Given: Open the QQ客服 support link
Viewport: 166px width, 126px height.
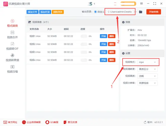Looking at the screenshot, I should tap(52, 122).
